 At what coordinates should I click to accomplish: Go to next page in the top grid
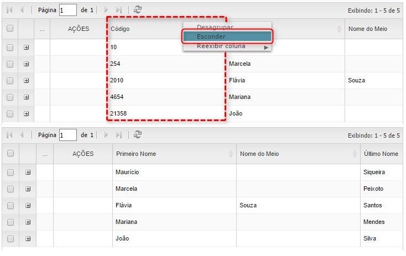pyautogui.click(x=106, y=10)
